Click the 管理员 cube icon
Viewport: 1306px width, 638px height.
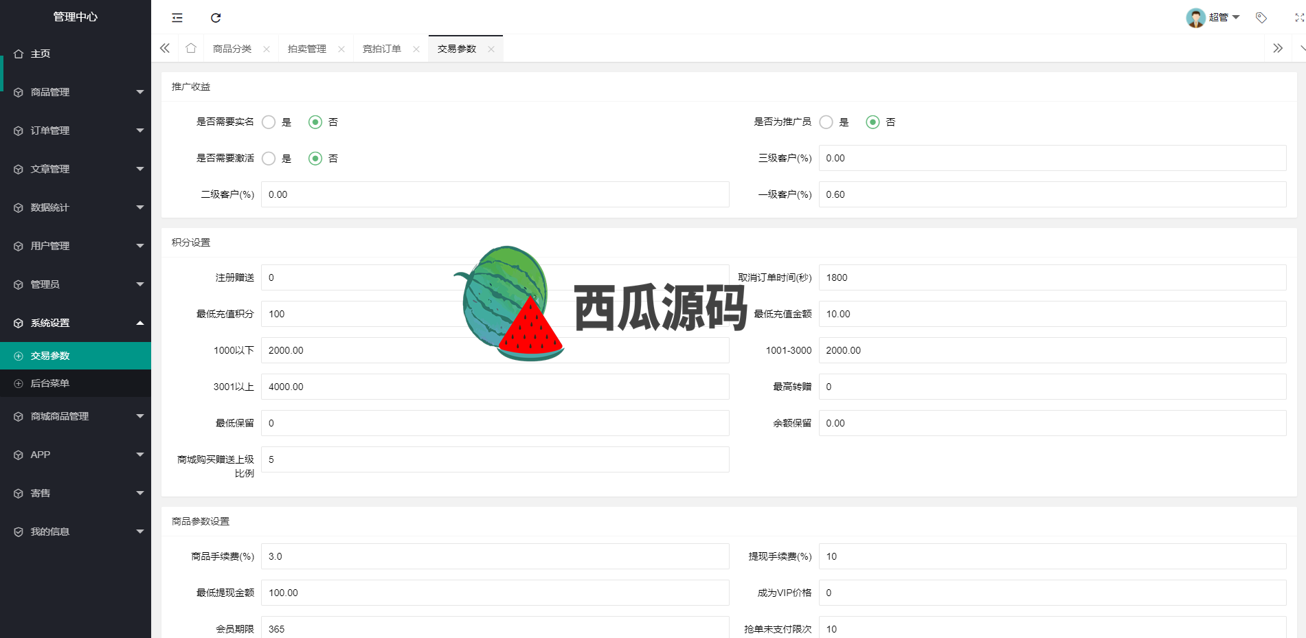pos(19,284)
